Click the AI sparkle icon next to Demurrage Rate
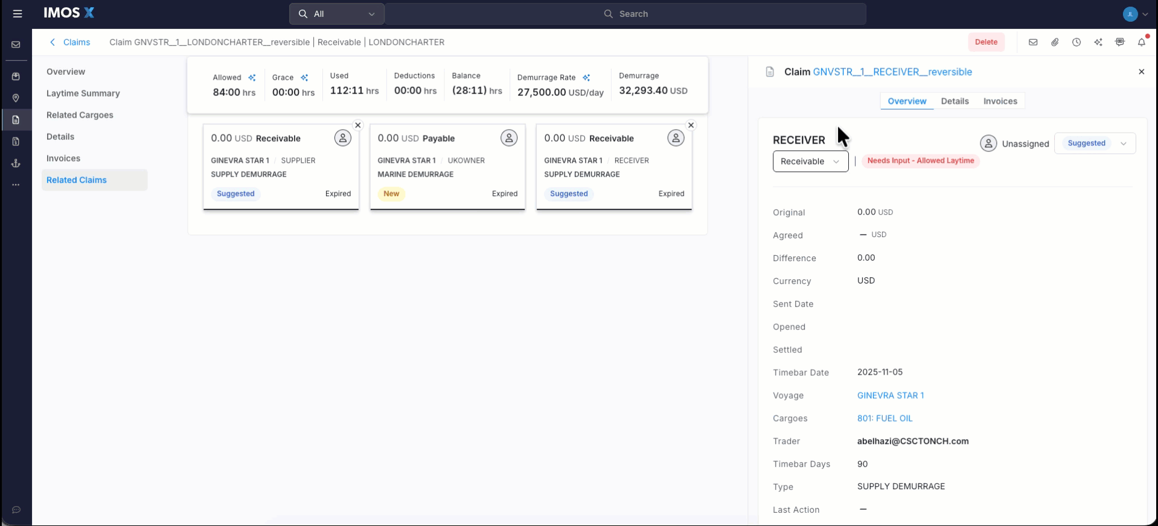Screen dimensions: 1158x526 (x=586, y=78)
